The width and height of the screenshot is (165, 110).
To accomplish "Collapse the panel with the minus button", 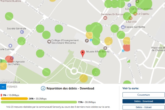I will [3, 87].
